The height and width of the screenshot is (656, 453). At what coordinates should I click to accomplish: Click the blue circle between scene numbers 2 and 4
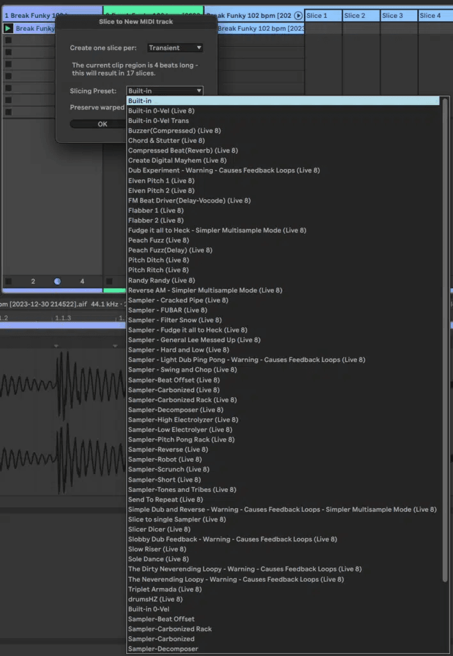[x=58, y=281]
